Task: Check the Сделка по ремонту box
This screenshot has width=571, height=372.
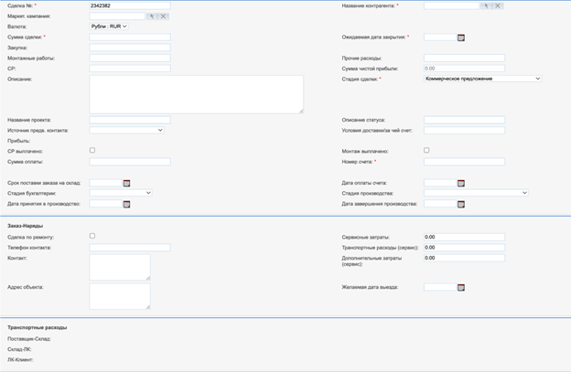Action: [x=92, y=236]
